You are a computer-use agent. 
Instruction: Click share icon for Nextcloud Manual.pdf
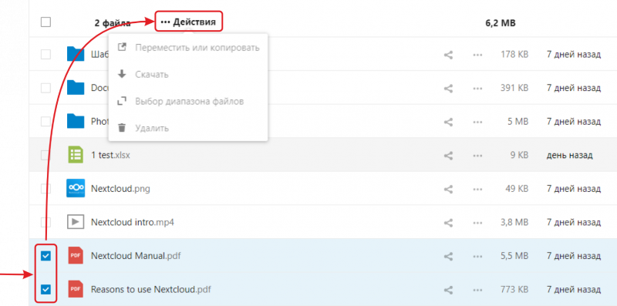tap(448, 257)
